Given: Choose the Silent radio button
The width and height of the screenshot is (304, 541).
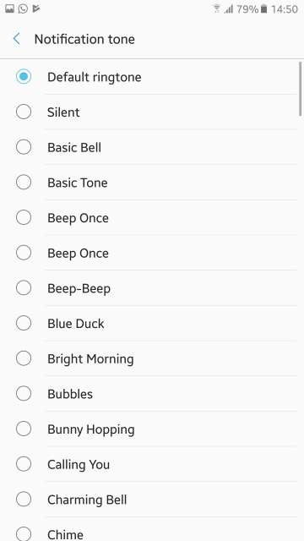Looking at the screenshot, I should coord(24,112).
